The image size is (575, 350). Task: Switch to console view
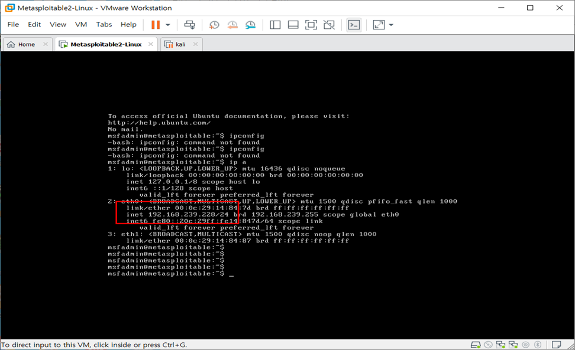pyautogui.click(x=354, y=25)
